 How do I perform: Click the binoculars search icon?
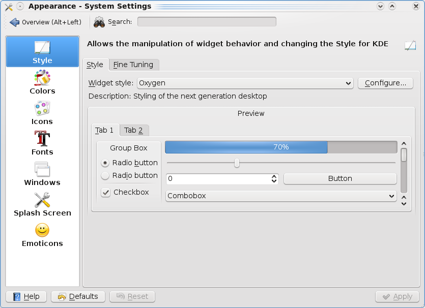click(x=99, y=22)
